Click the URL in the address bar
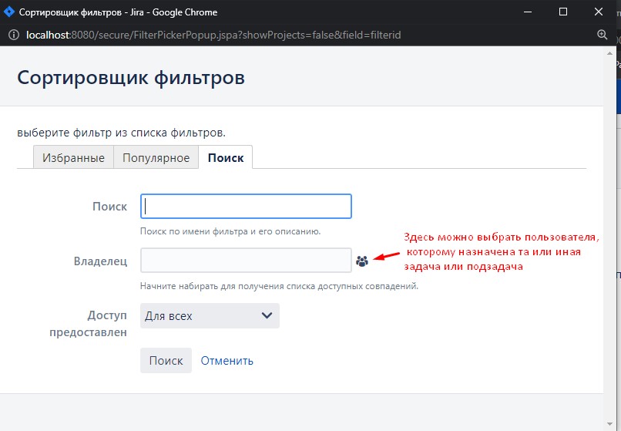Image resolution: width=621 pixels, height=431 pixels. (x=213, y=35)
